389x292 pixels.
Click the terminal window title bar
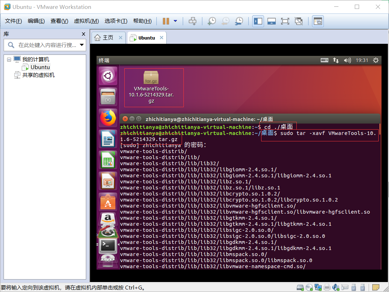click(250, 119)
